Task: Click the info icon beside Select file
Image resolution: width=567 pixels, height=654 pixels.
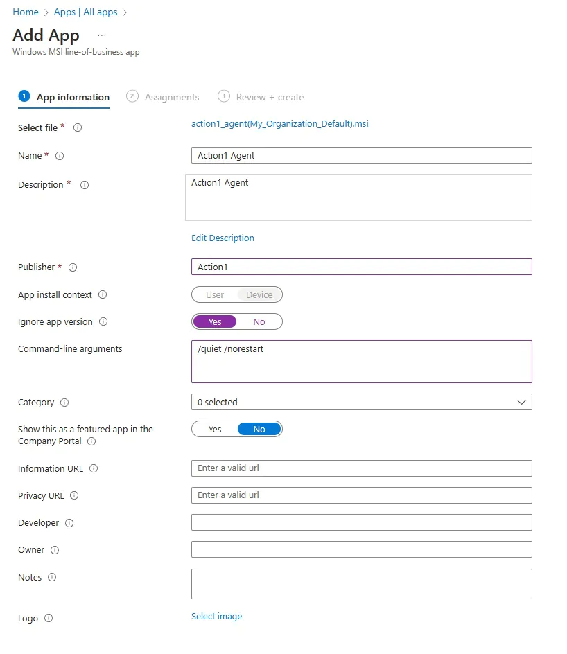Action: click(x=76, y=127)
